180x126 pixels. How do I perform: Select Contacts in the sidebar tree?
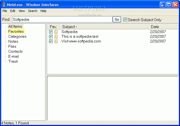click(16, 51)
